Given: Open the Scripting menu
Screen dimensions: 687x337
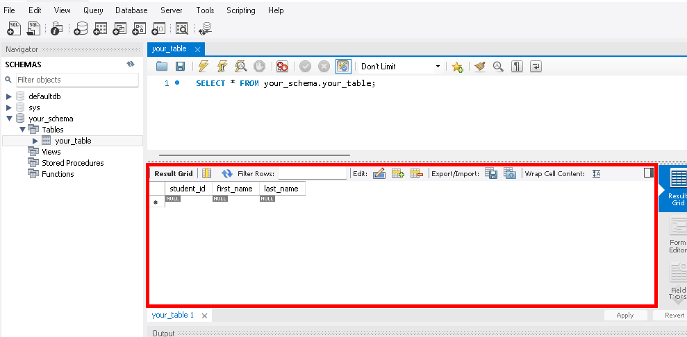Looking at the screenshot, I should tap(241, 10).
